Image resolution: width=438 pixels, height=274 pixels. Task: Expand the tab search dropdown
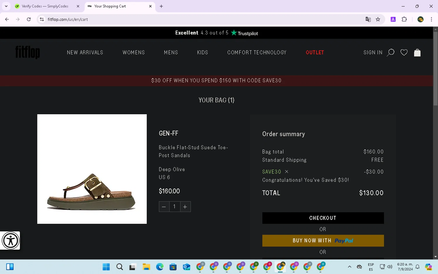pos(6,6)
